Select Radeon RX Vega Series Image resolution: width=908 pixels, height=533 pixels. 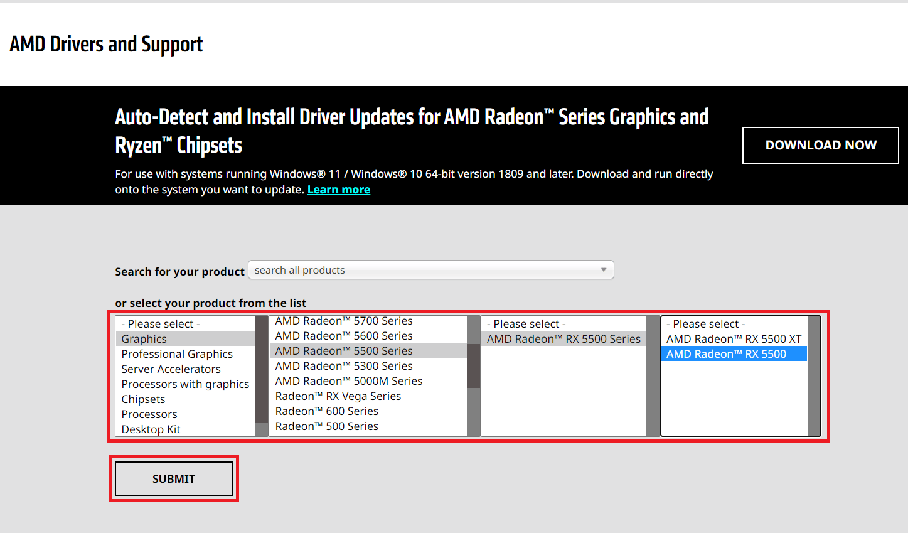coord(368,396)
